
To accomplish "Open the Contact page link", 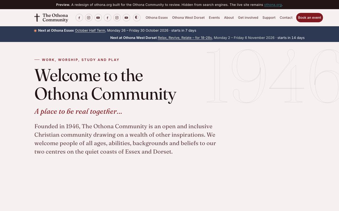I will click(286, 18).
